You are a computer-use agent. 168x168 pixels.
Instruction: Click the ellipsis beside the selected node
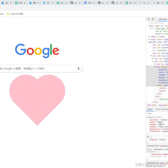click(x=147, y=67)
